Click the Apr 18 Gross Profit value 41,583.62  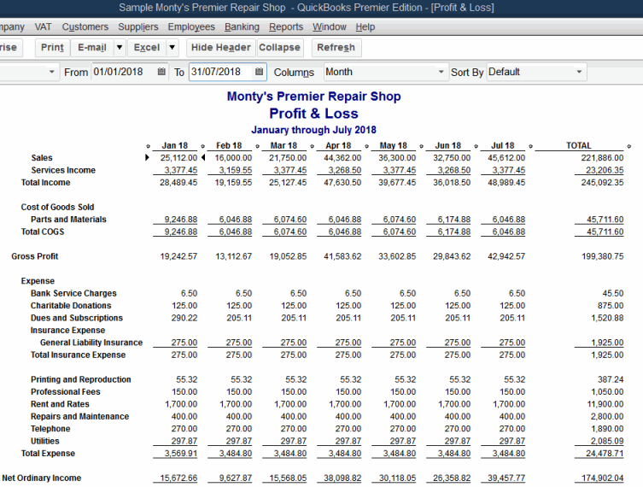[x=342, y=256]
